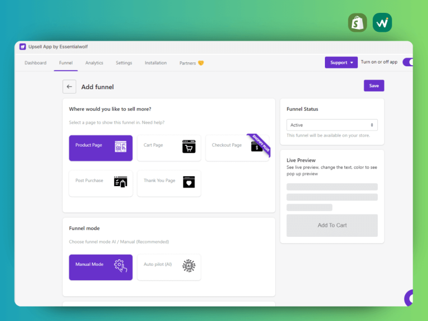Click the 'Funnel mode' heading
Viewport: 428px width, 321px height.
coord(84,228)
